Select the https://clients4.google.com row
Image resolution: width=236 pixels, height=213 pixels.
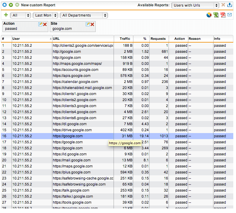(117, 112)
